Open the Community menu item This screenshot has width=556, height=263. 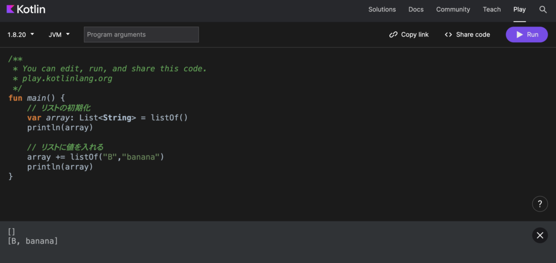pyautogui.click(x=453, y=9)
